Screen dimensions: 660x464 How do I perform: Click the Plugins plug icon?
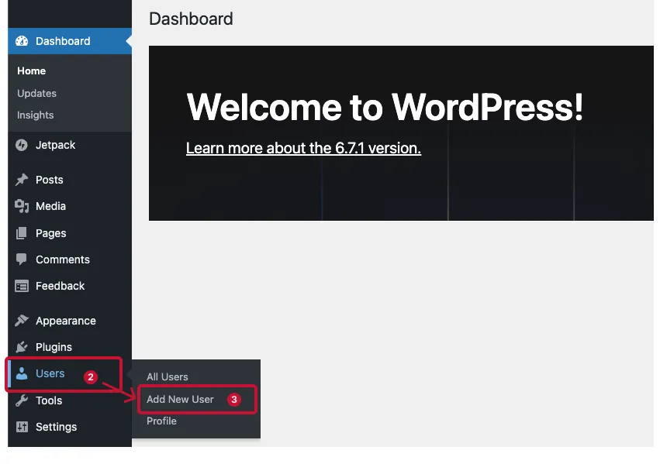tap(22, 347)
